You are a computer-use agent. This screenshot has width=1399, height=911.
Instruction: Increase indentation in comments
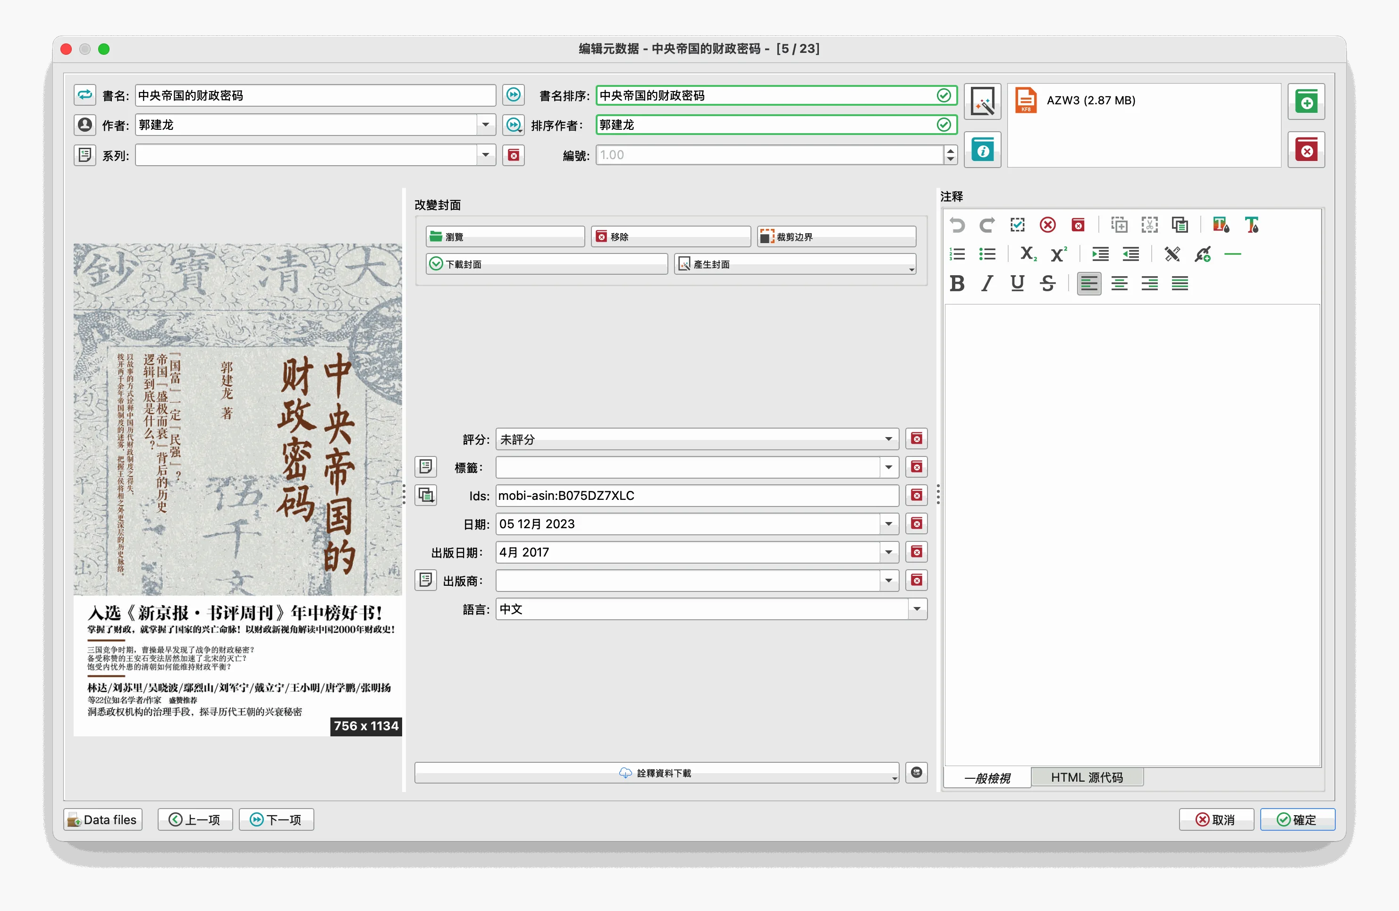(x=1100, y=254)
